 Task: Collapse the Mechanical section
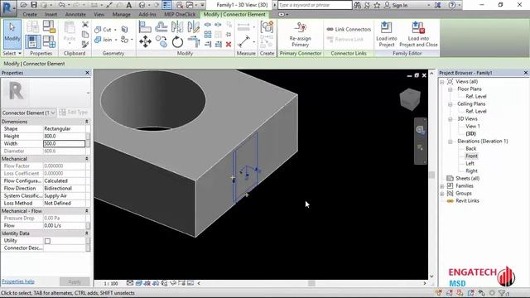coord(86,158)
